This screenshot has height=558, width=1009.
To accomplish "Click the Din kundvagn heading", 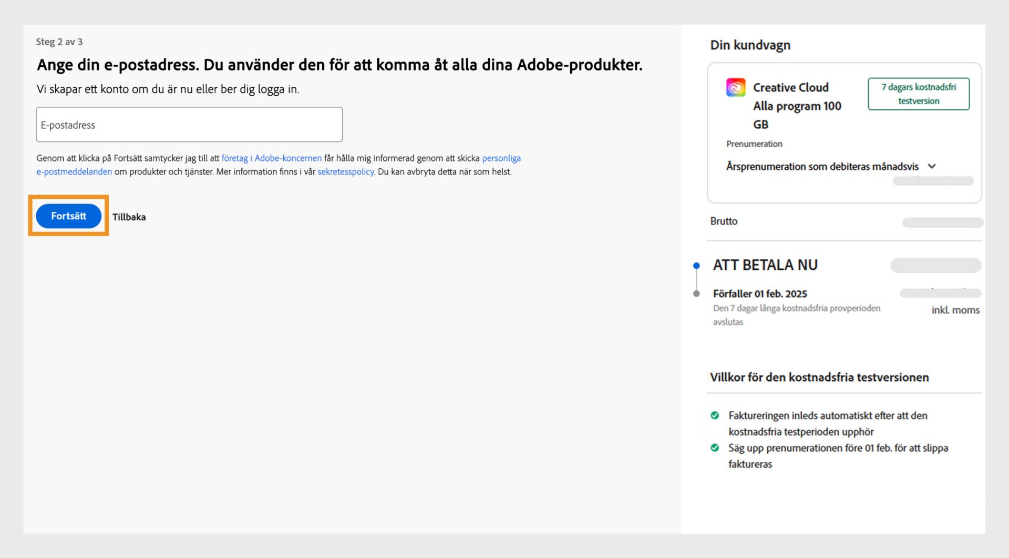I will pyautogui.click(x=750, y=45).
